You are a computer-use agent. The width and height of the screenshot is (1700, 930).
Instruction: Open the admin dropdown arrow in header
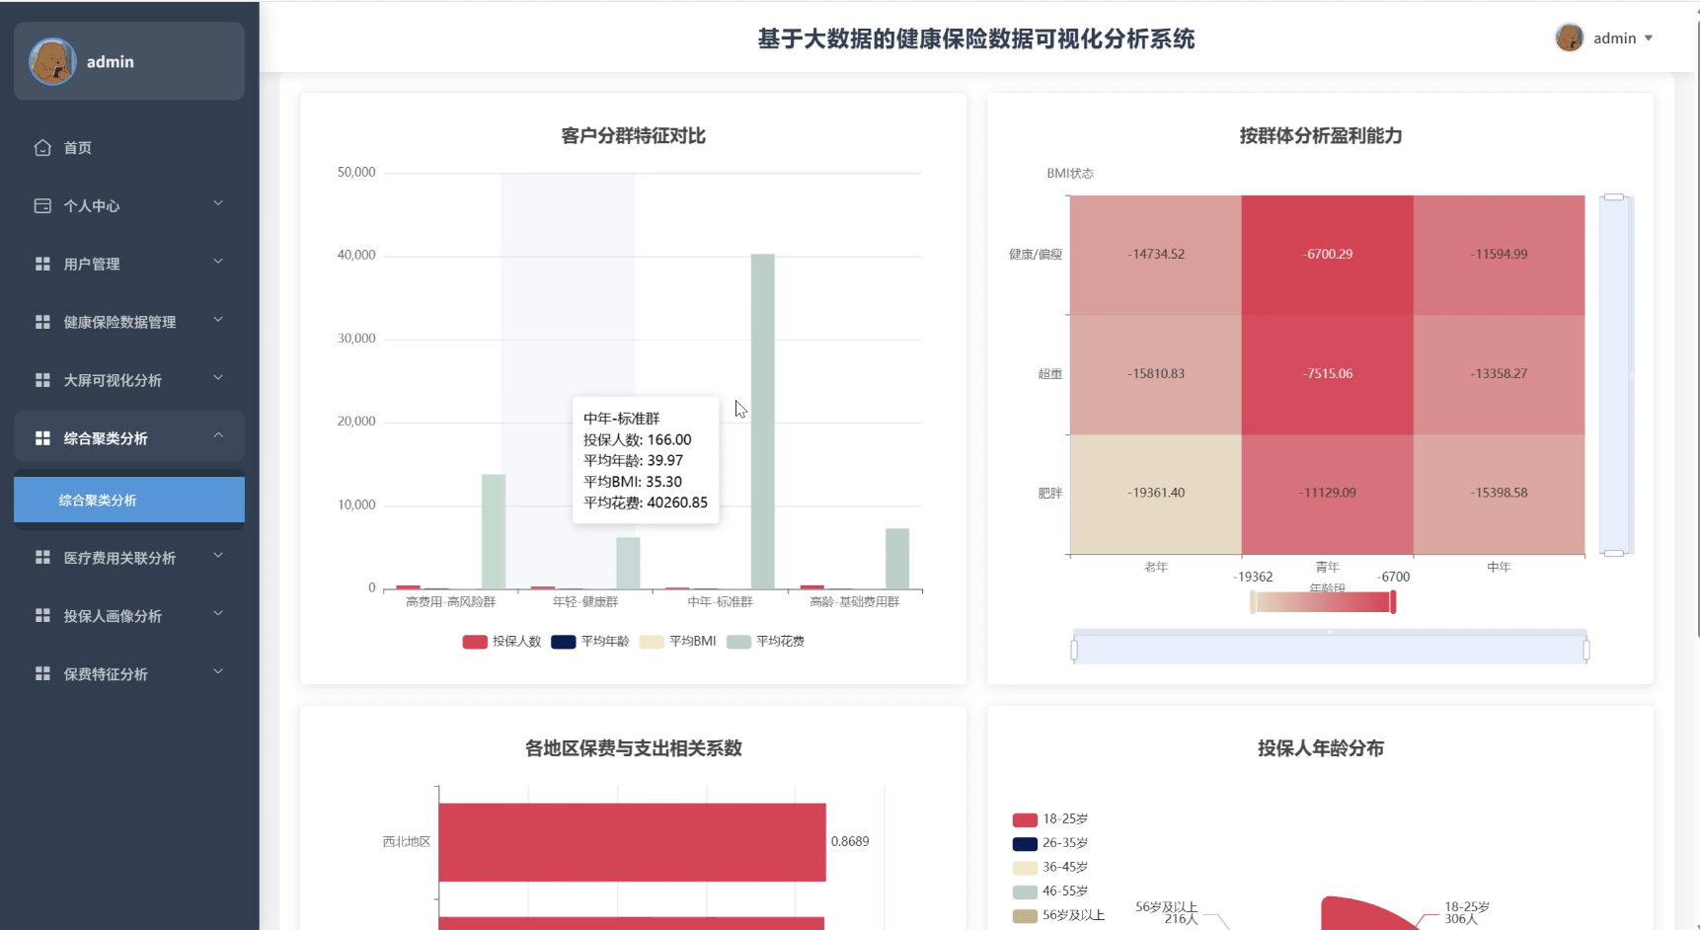pyautogui.click(x=1649, y=39)
